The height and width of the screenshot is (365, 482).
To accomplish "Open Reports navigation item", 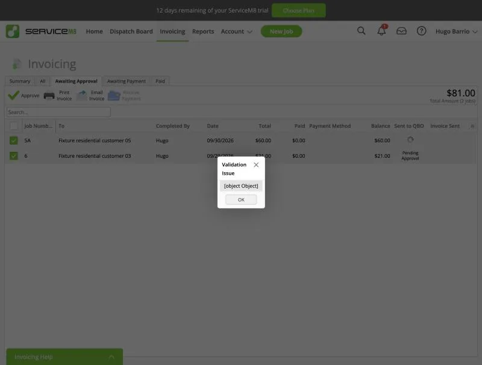I will click(203, 31).
